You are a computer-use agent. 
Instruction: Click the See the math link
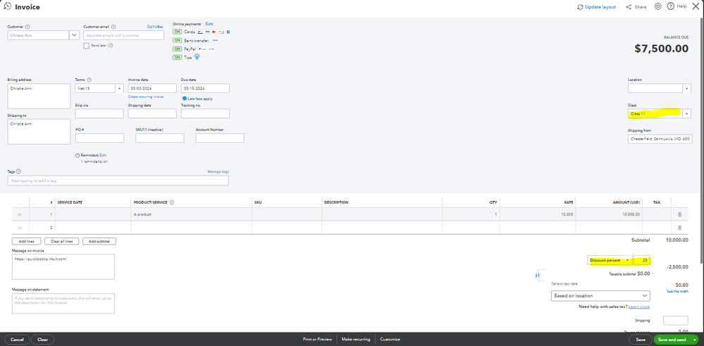pyautogui.click(x=677, y=292)
